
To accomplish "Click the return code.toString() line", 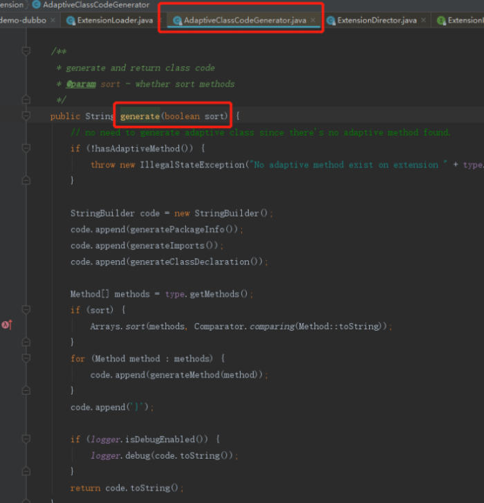I will pyautogui.click(x=127, y=488).
